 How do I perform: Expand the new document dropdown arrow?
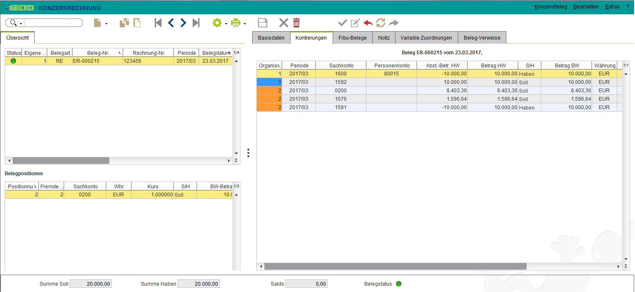coord(106,24)
